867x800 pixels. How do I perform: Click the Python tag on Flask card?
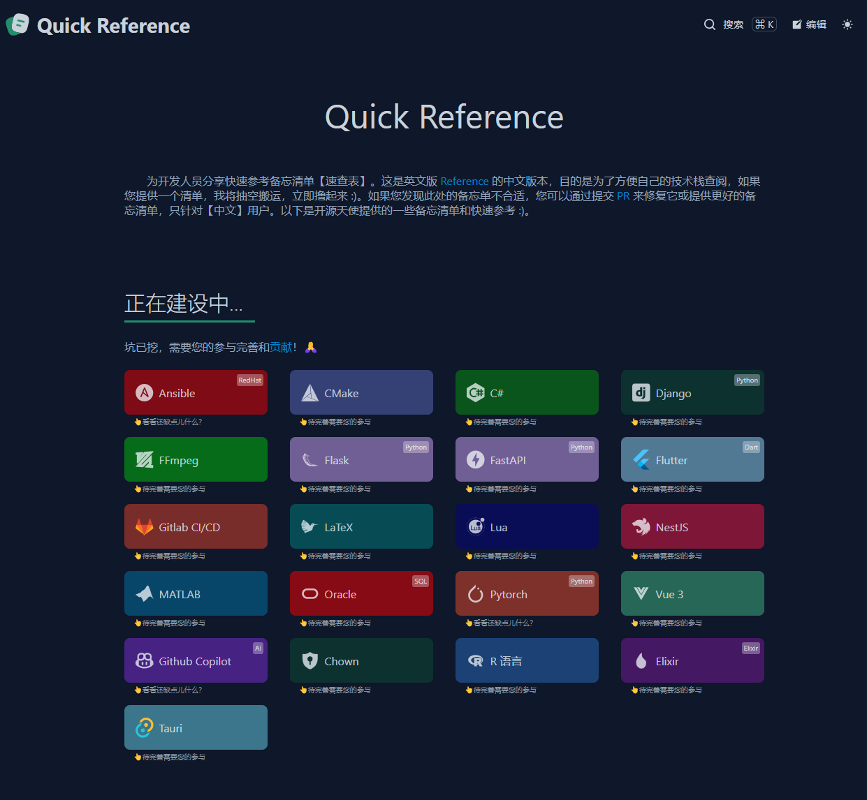pos(416,447)
